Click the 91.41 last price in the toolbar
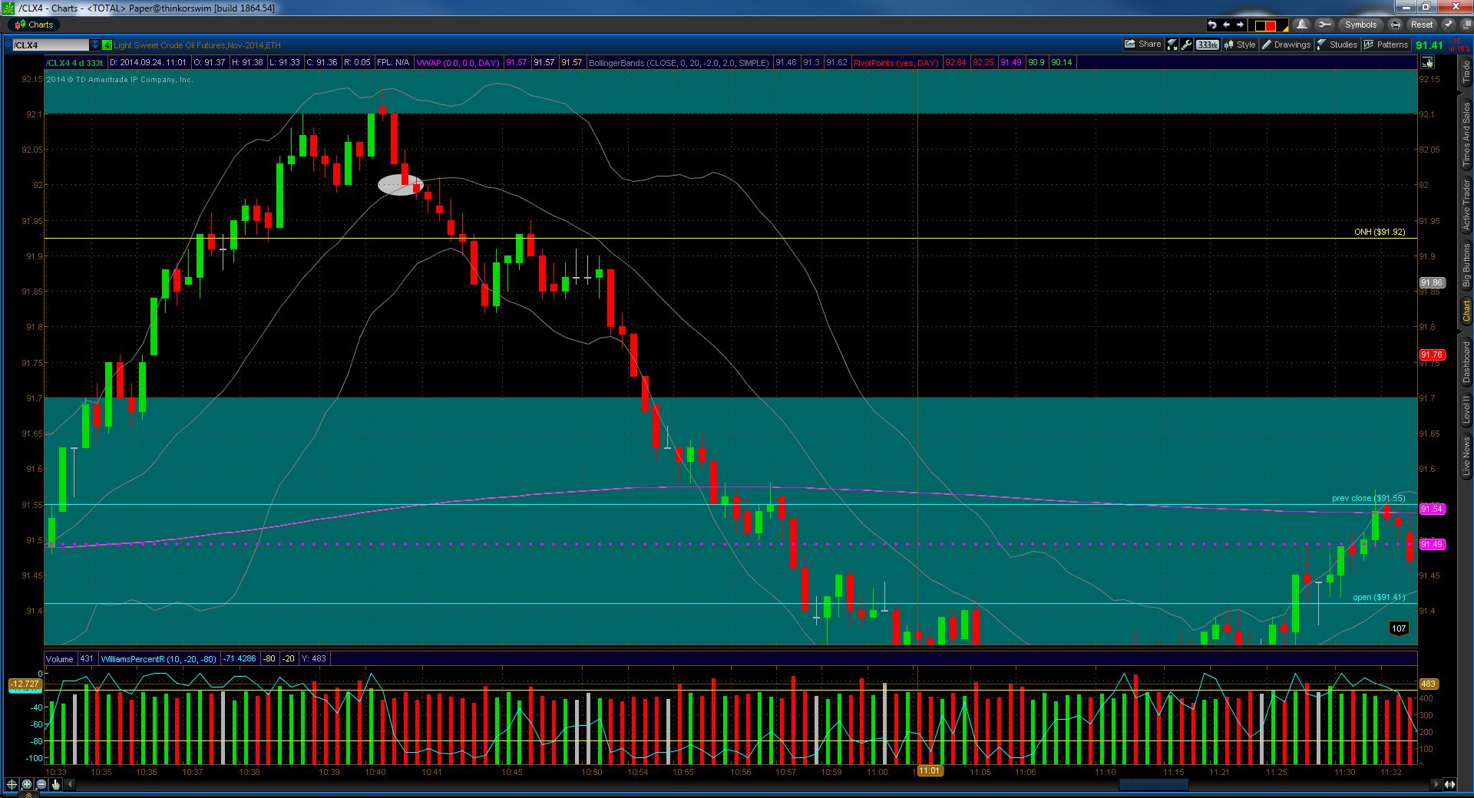Screen dimensions: 1474x798 pyautogui.click(x=1429, y=45)
